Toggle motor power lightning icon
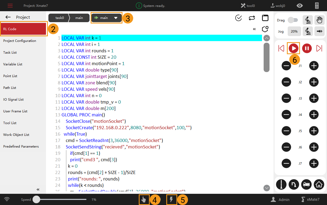Screen dimensions: 327x205 click(171, 199)
